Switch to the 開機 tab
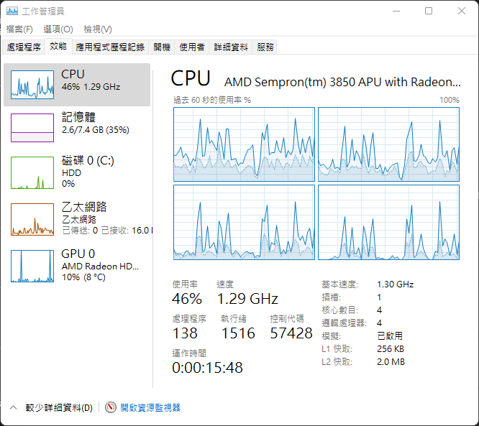This screenshot has width=479, height=426. 162,47
